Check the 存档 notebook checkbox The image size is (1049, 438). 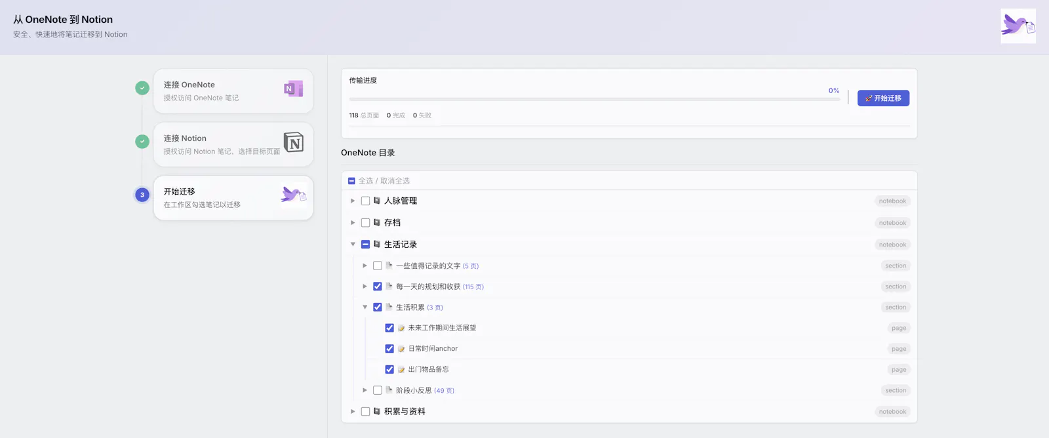(x=365, y=222)
